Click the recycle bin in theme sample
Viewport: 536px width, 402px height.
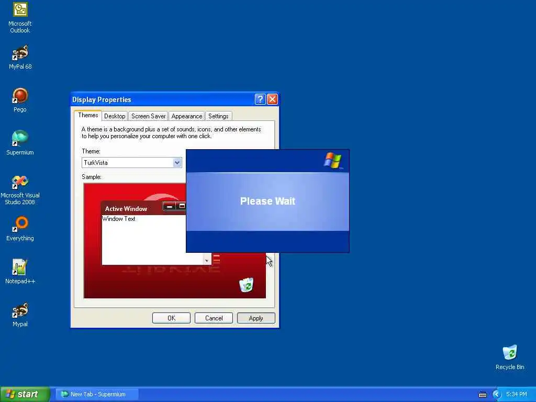click(246, 285)
